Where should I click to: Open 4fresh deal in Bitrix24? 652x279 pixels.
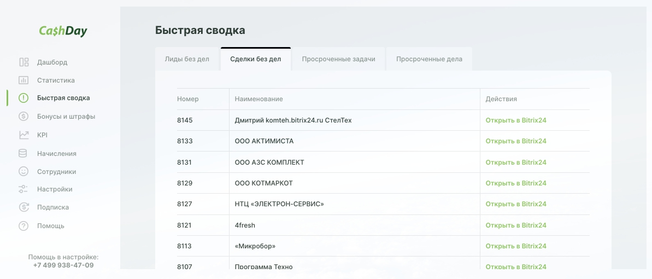click(x=515, y=225)
